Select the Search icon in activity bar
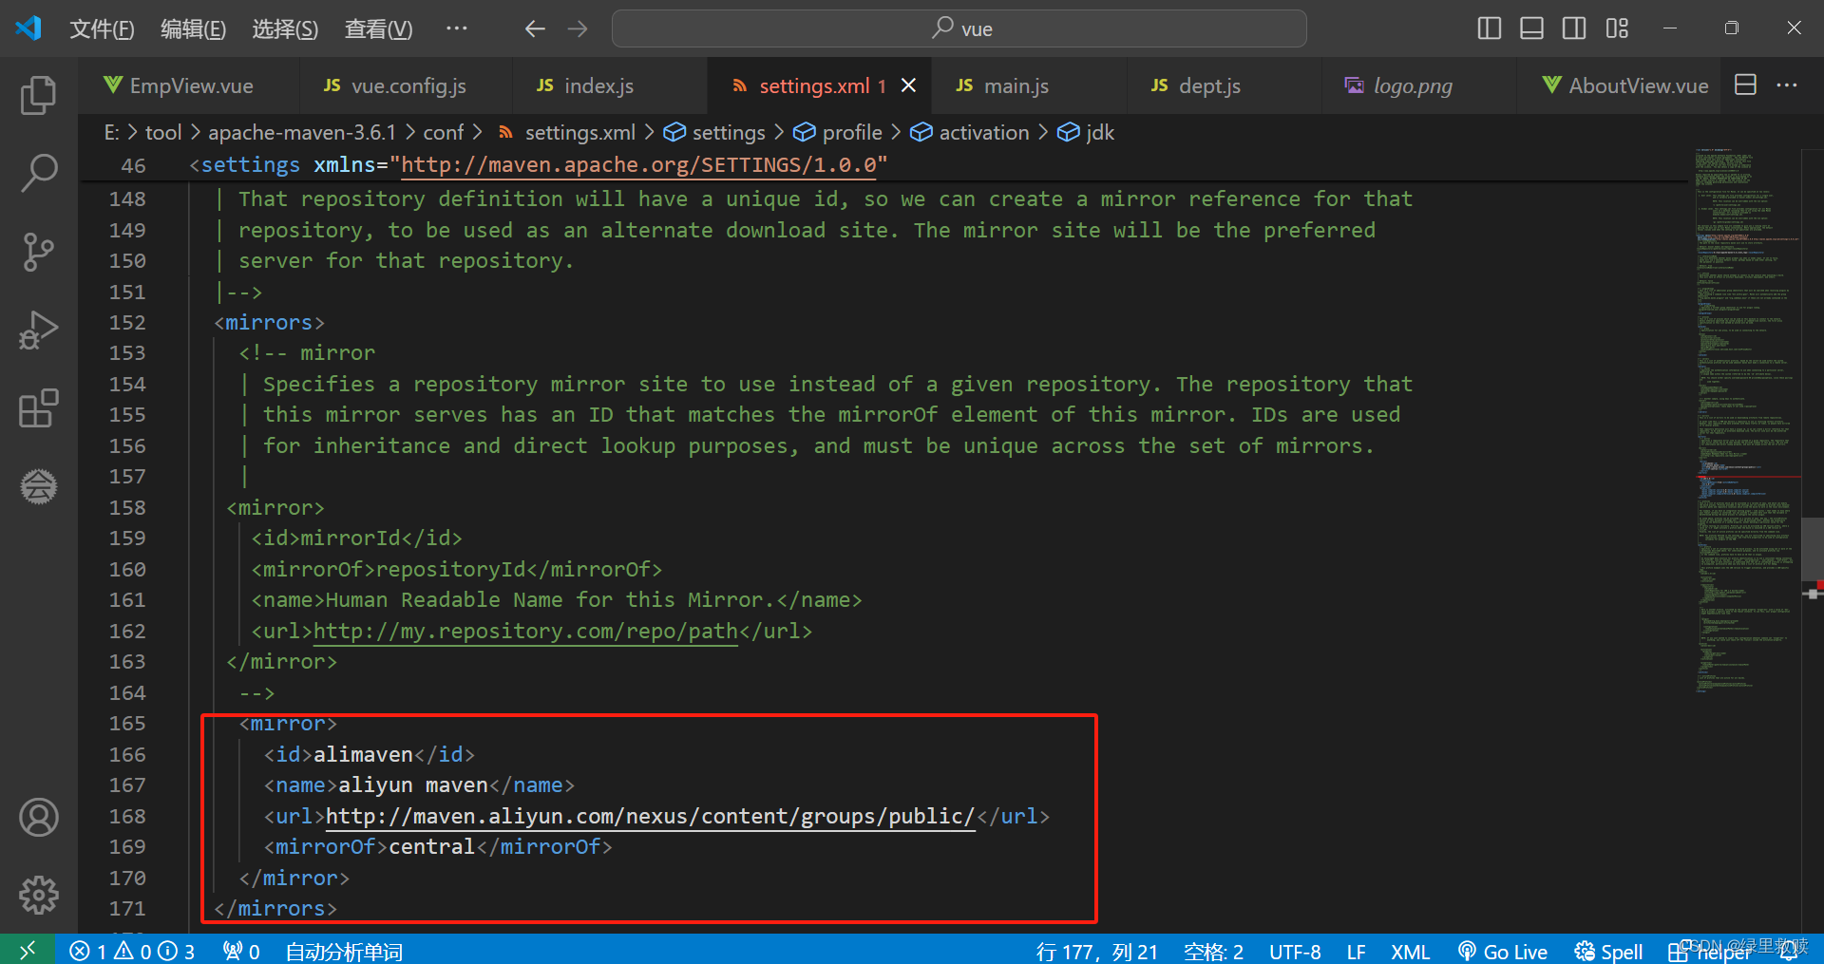The image size is (1824, 964). 38,173
